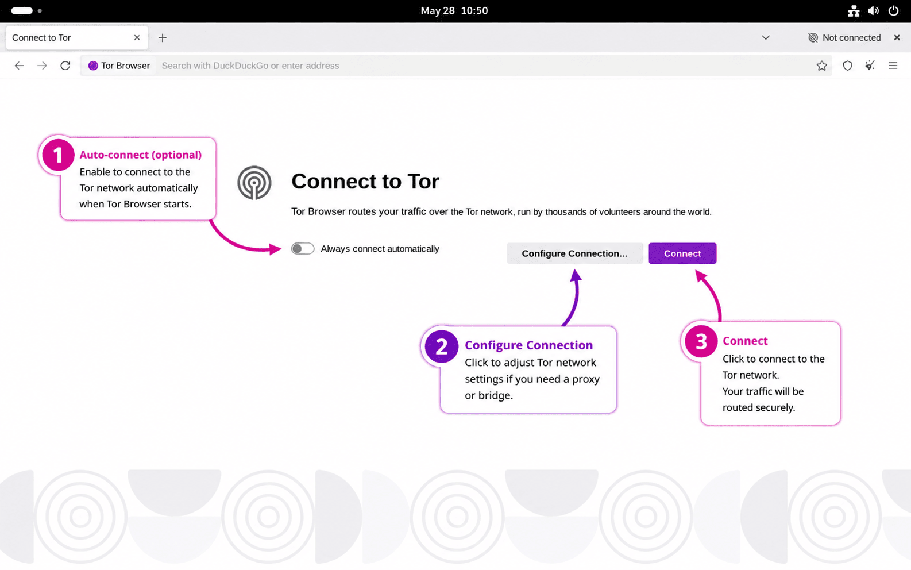The width and height of the screenshot is (911, 570).
Task: Click the New Identity broom icon
Action: (x=870, y=66)
